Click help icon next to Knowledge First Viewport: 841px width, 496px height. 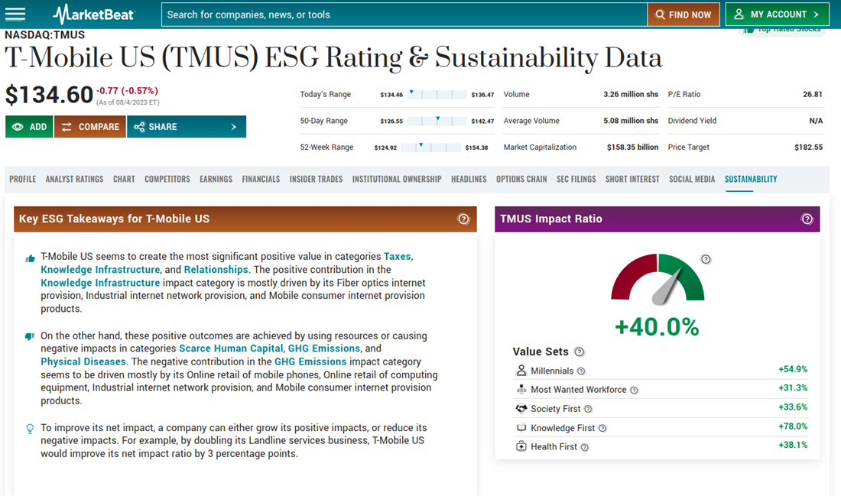click(x=602, y=429)
